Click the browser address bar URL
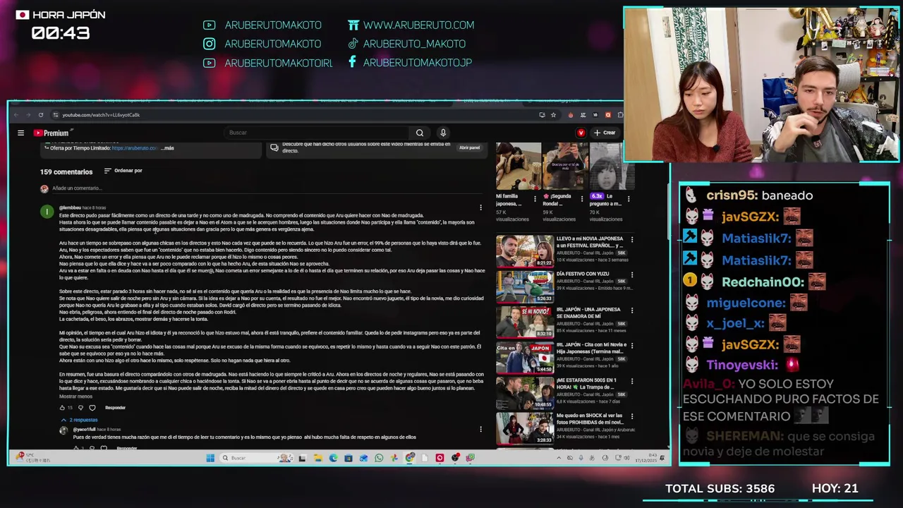This screenshot has height=508, width=903. (101, 115)
